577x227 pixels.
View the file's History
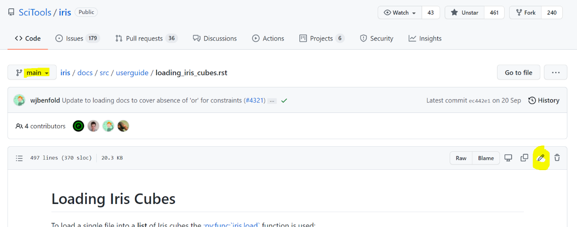(544, 100)
